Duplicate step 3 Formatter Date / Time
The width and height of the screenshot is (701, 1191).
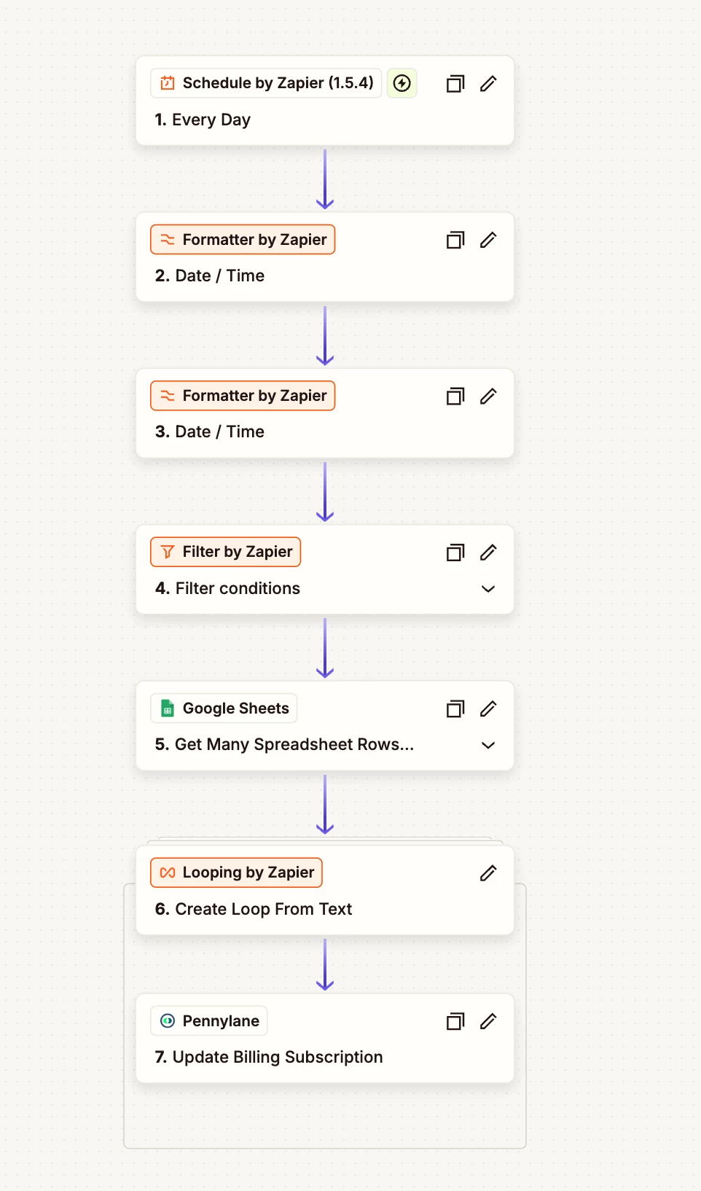point(455,396)
